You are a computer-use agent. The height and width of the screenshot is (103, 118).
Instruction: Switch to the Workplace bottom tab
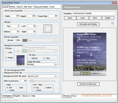point(7,96)
